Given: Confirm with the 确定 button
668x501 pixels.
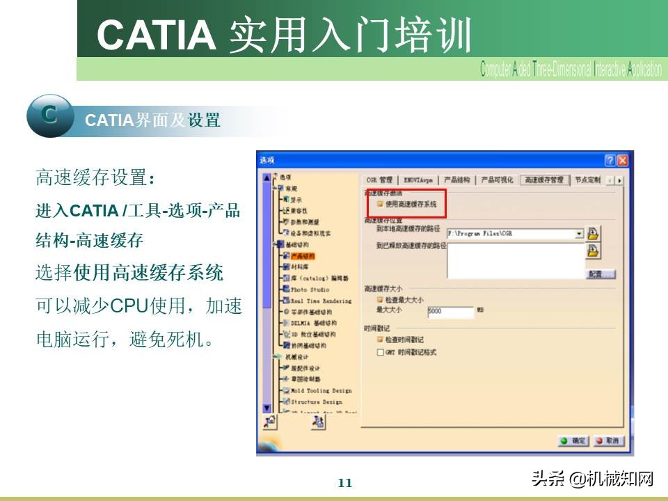Looking at the screenshot, I should [573, 441].
